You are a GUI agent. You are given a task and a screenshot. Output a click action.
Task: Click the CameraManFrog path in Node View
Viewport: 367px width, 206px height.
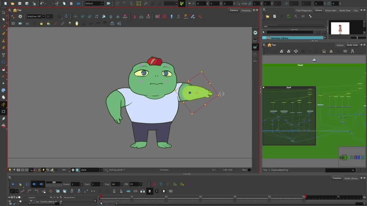tap(279, 170)
